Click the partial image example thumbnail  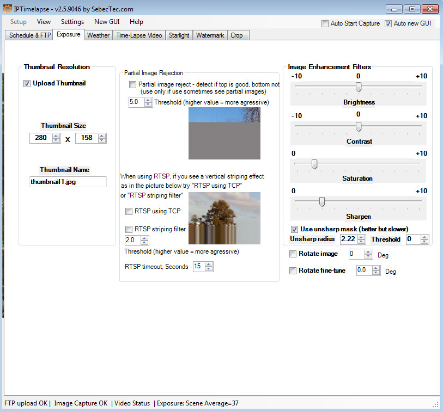[224, 133]
